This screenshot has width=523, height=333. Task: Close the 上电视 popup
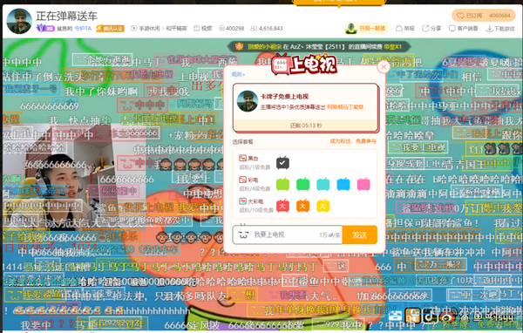384,67
